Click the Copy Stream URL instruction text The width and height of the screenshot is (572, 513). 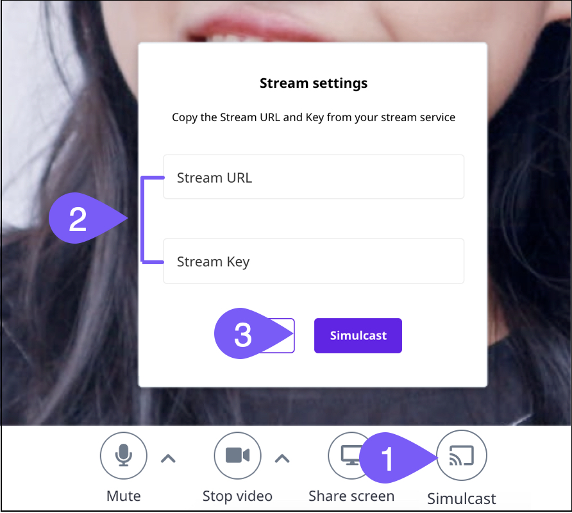click(313, 118)
